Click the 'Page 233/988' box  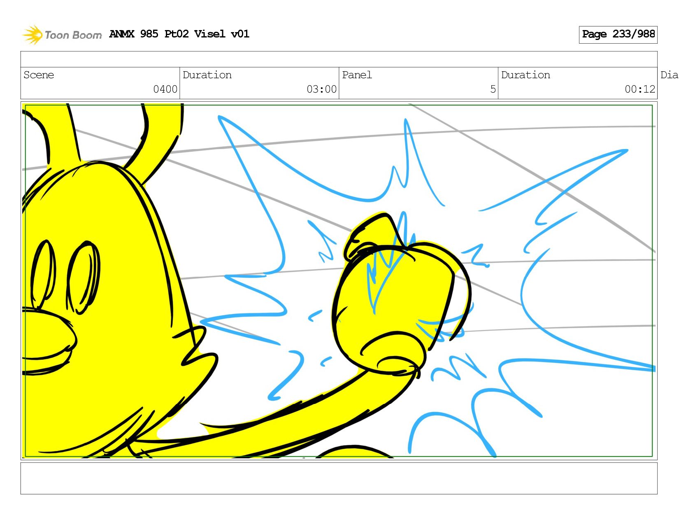pos(618,35)
